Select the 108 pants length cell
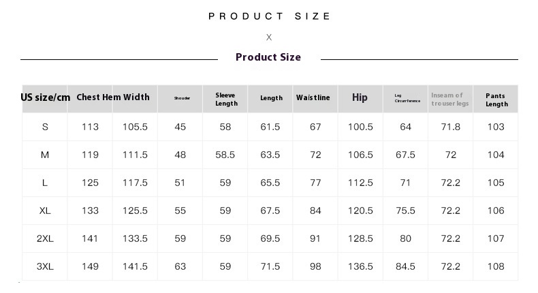 tap(496, 266)
